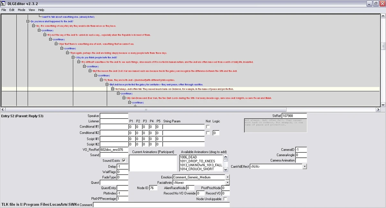The width and height of the screenshot is (386, 208).
Task: Collapse the 'Do you know what happened to the Jedi?' node
Action: click(x=27, y=21)
